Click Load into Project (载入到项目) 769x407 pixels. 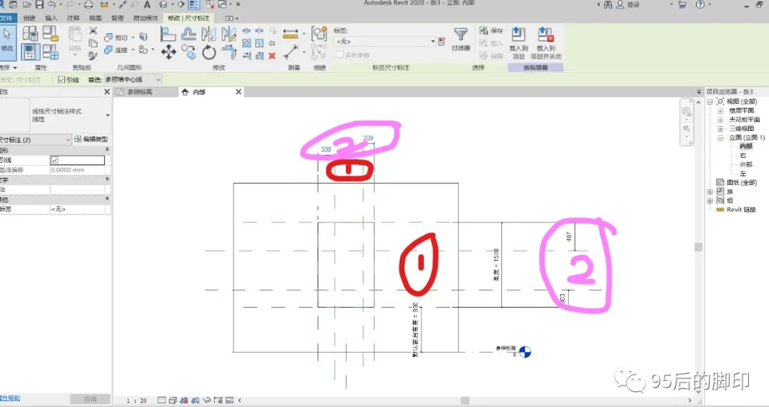[x=519, y=43]
